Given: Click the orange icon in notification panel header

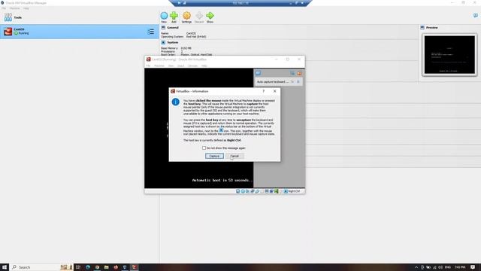Looking at the screenshot, I should click(x=299, y=73).
